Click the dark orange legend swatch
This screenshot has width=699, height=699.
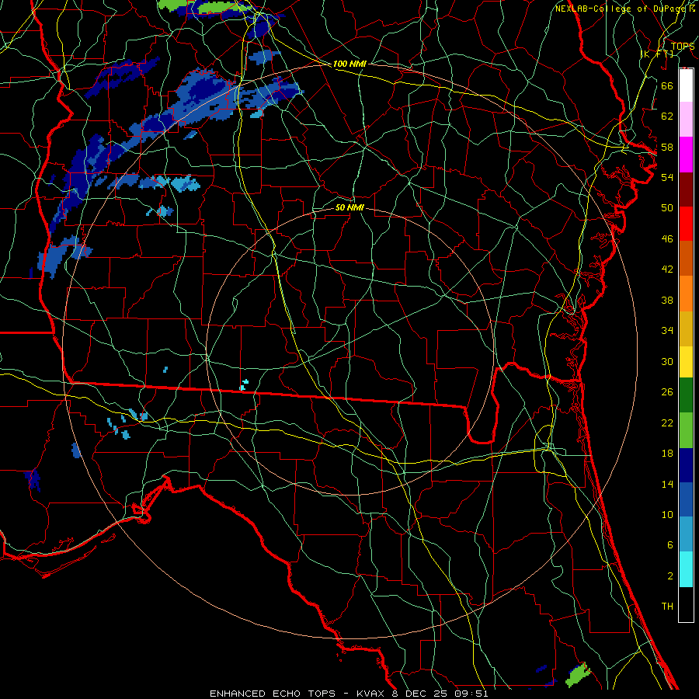[x=686, y=259]
